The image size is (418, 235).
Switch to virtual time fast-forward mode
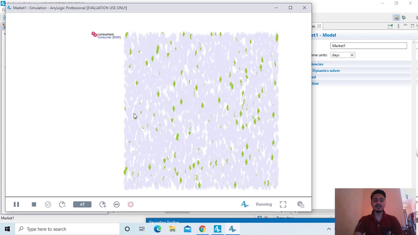[117, 204]
